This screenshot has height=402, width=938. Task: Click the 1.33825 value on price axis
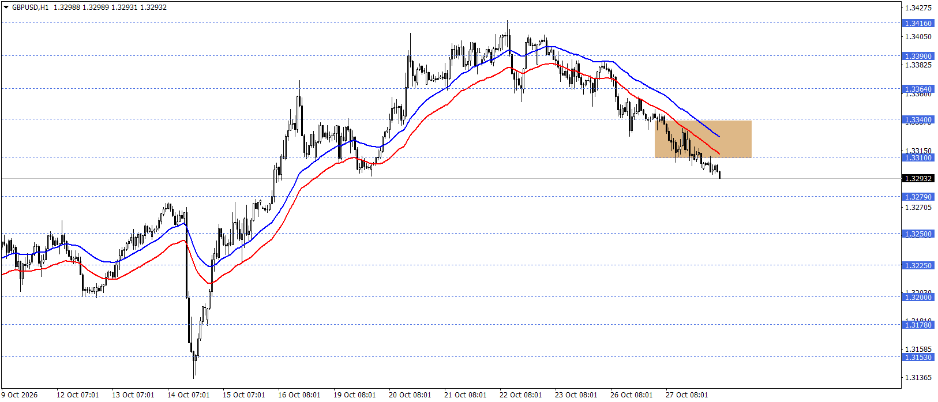point(918,65)
